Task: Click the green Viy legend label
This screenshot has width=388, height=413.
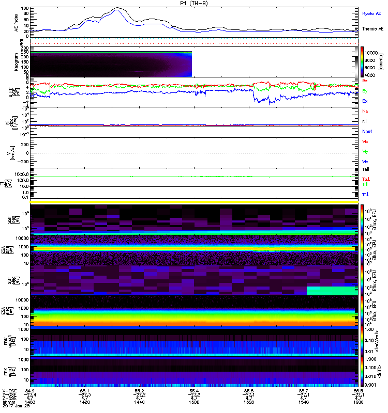Action: [x=365, y=152]
